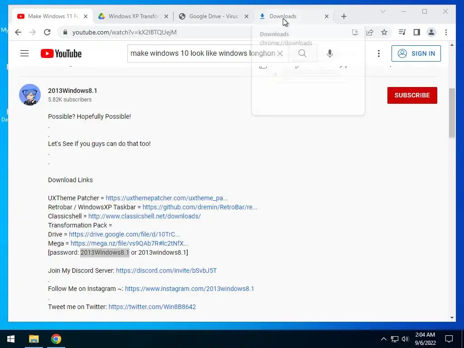Open the YouTube hamburger guide menu
This screenshot has height=348, width=464.
tap(24, 53)
